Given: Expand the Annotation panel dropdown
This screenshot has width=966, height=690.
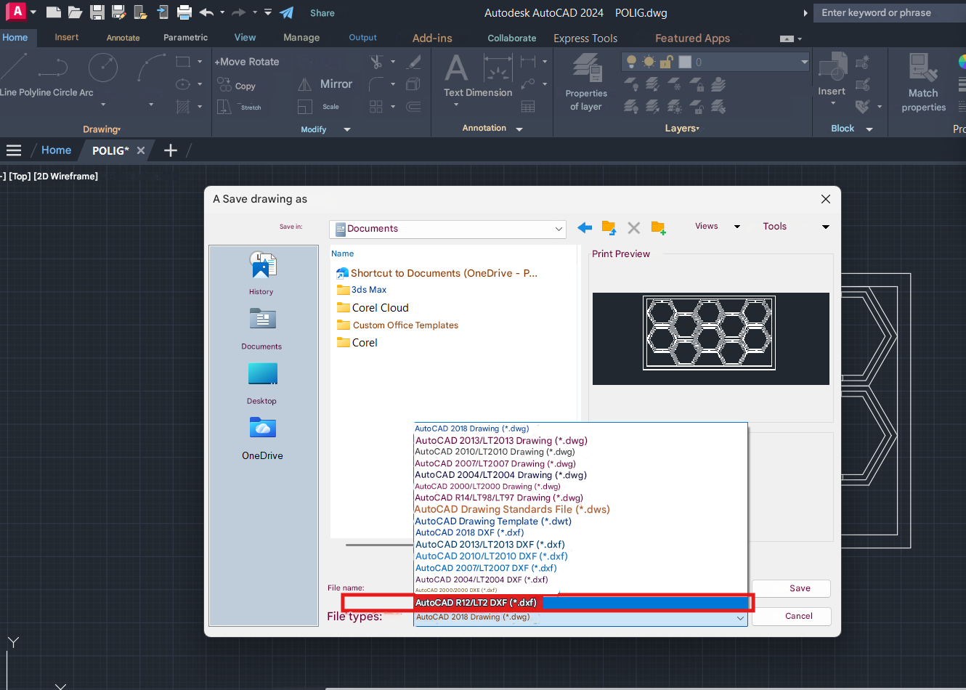Looking at the screenshot, I should pos(519,129).
